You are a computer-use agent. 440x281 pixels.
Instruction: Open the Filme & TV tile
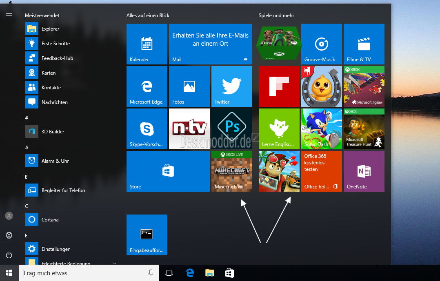coord(364,44)
